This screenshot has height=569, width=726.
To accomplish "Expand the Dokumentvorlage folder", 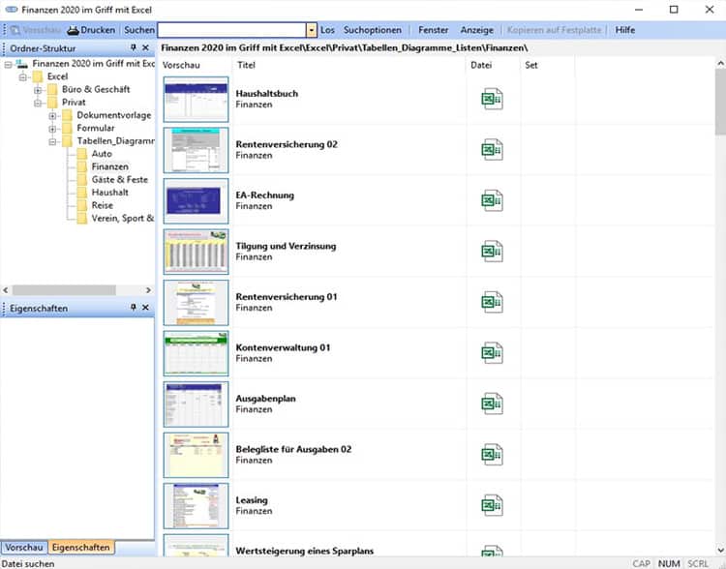I will point(52,116).
